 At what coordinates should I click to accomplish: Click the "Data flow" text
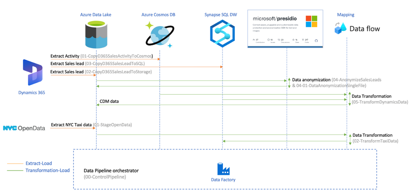pos(365,28)
